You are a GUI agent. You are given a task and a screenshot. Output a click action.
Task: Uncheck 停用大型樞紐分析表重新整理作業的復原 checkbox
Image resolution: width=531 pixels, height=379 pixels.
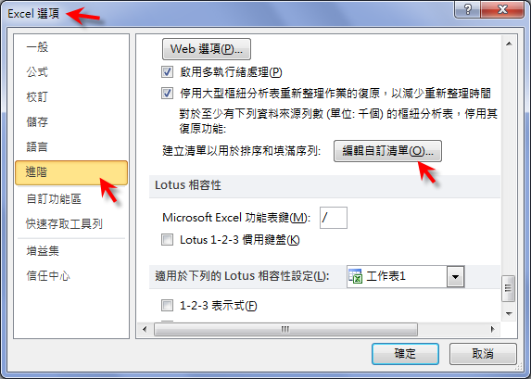point(167,94)
